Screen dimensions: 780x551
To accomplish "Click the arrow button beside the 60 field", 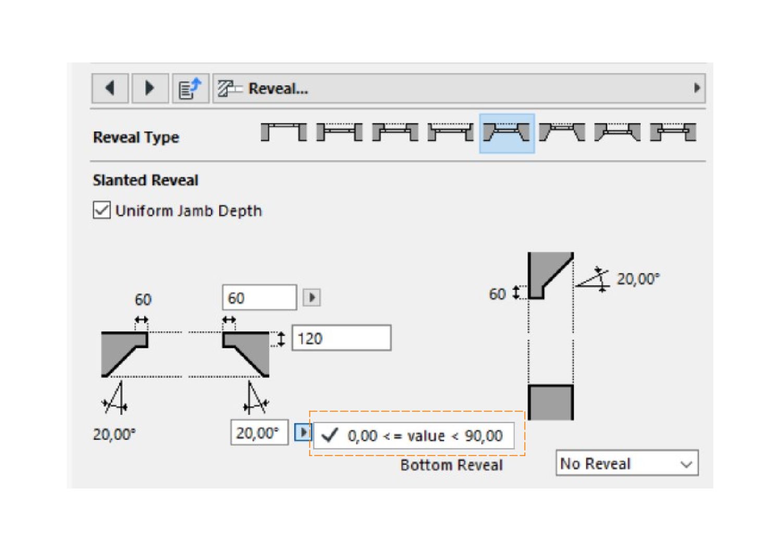I will 312,297.
